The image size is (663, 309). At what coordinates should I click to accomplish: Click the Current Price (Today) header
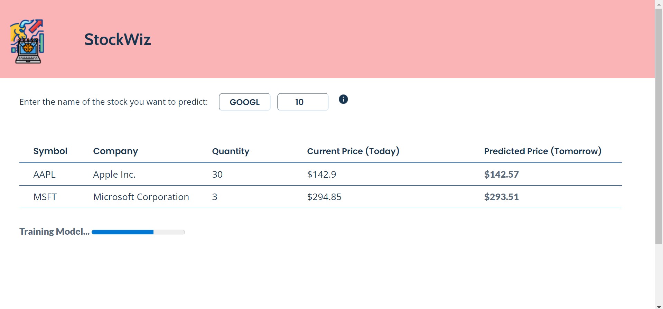click(x=353, y=151)
